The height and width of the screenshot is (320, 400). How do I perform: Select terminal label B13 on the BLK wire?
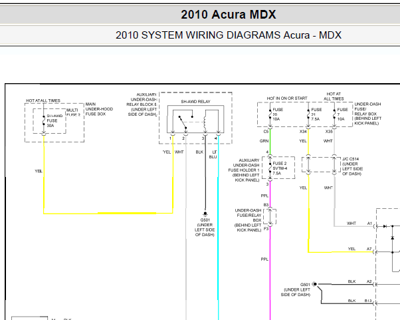[x=368, y=301]
